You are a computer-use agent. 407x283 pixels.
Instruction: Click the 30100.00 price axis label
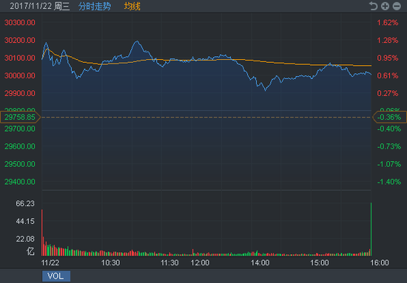tap(20, 58)
